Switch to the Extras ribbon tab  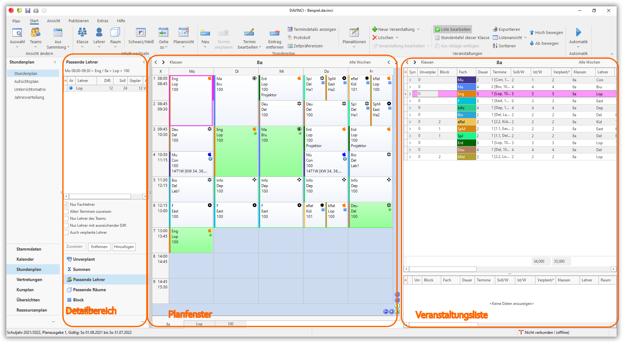[103, 21]
